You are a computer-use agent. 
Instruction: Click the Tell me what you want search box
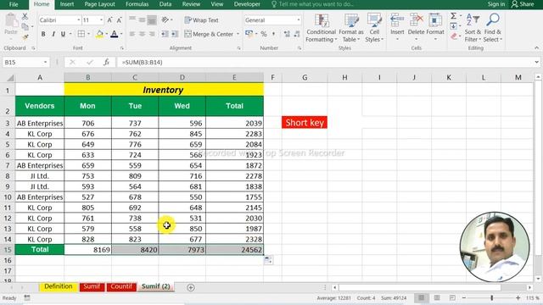click(312, 4)
